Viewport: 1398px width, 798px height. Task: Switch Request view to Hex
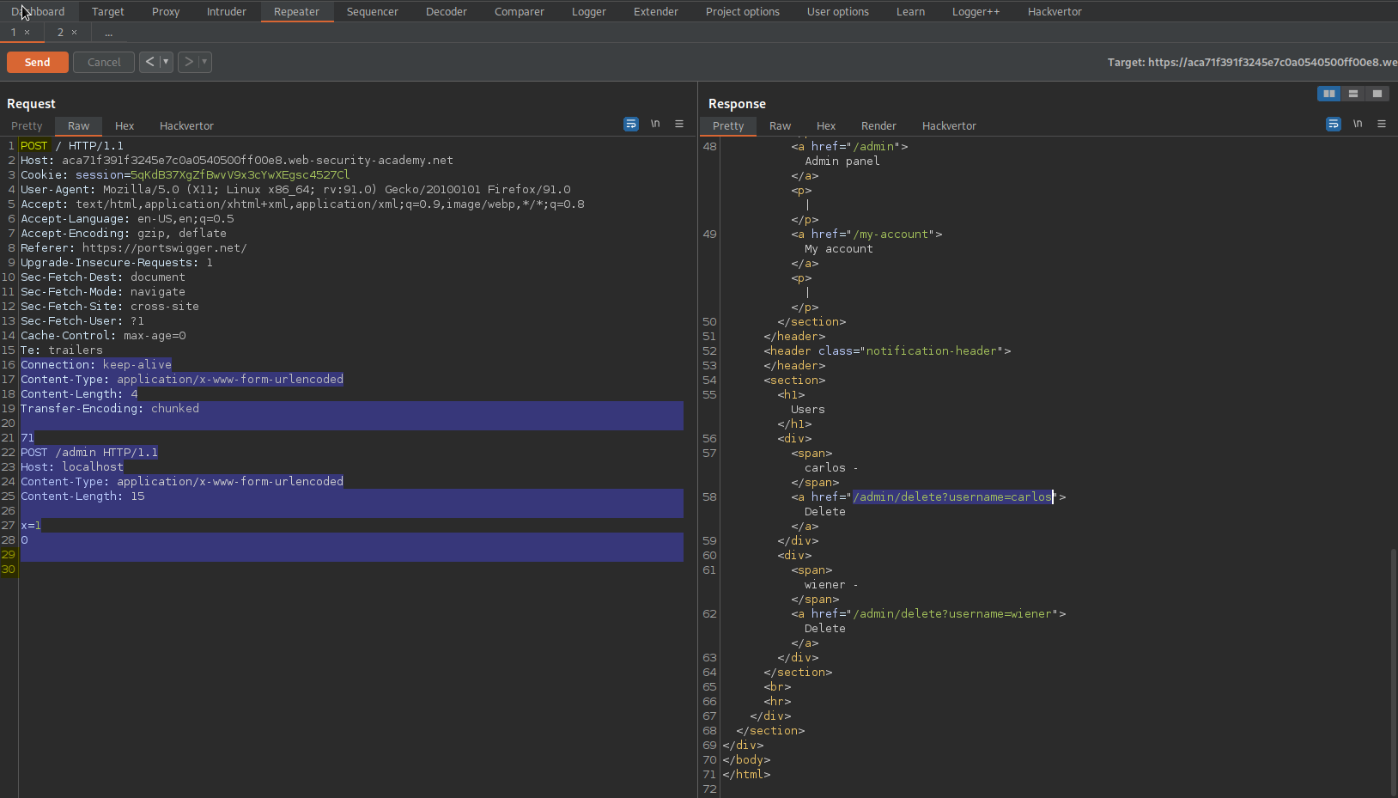pos(125,125)
